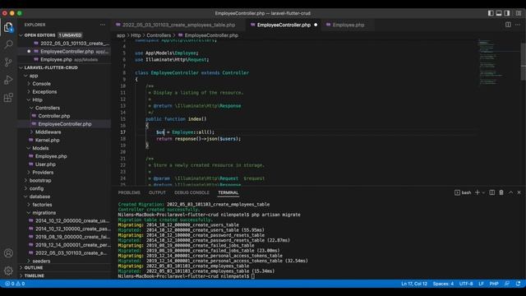The width and height of the screenshot is (526, 296).
Task: Kill terminal with trash icon
Action: tap(501, 192)
